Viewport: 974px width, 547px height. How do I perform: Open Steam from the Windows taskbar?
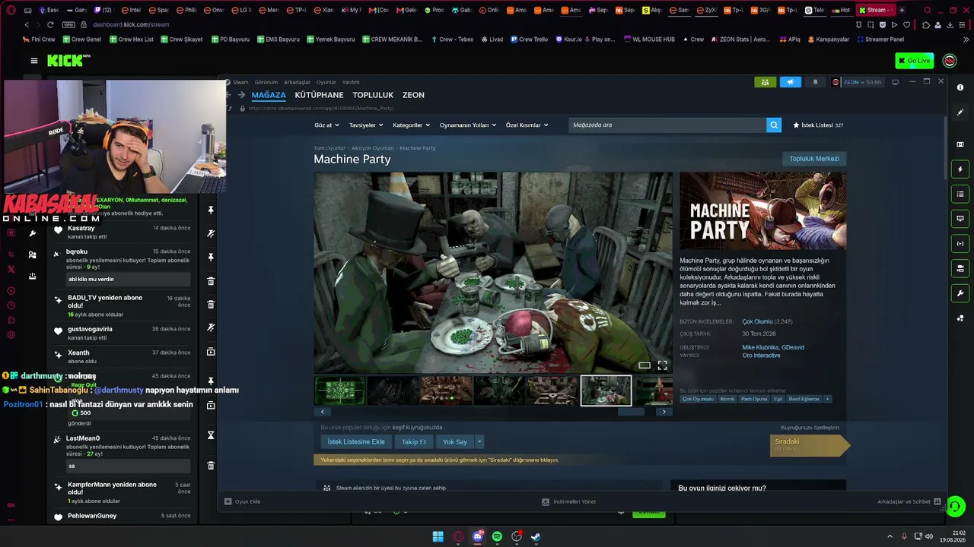coord(536,536)
